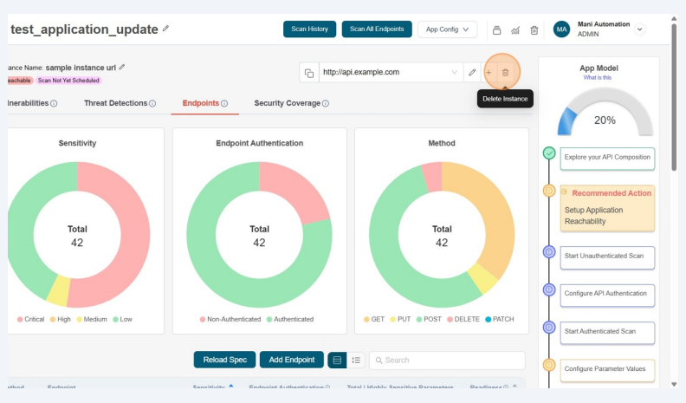Click the stacked layers icon in header
The width and height of the screenshot is (686, 403).
point(496,29)
